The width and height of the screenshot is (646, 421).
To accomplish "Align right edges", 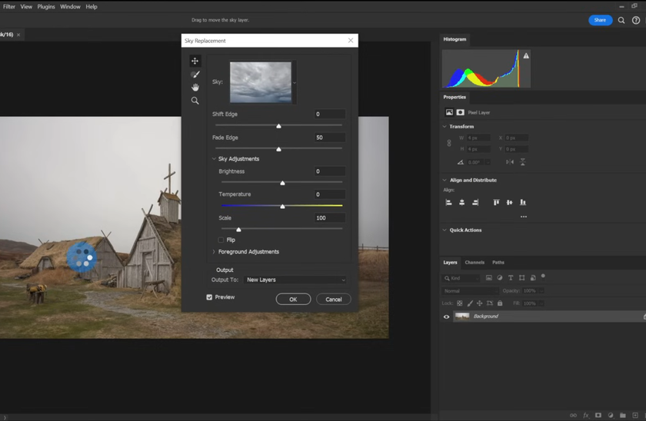I will point(475,203).
